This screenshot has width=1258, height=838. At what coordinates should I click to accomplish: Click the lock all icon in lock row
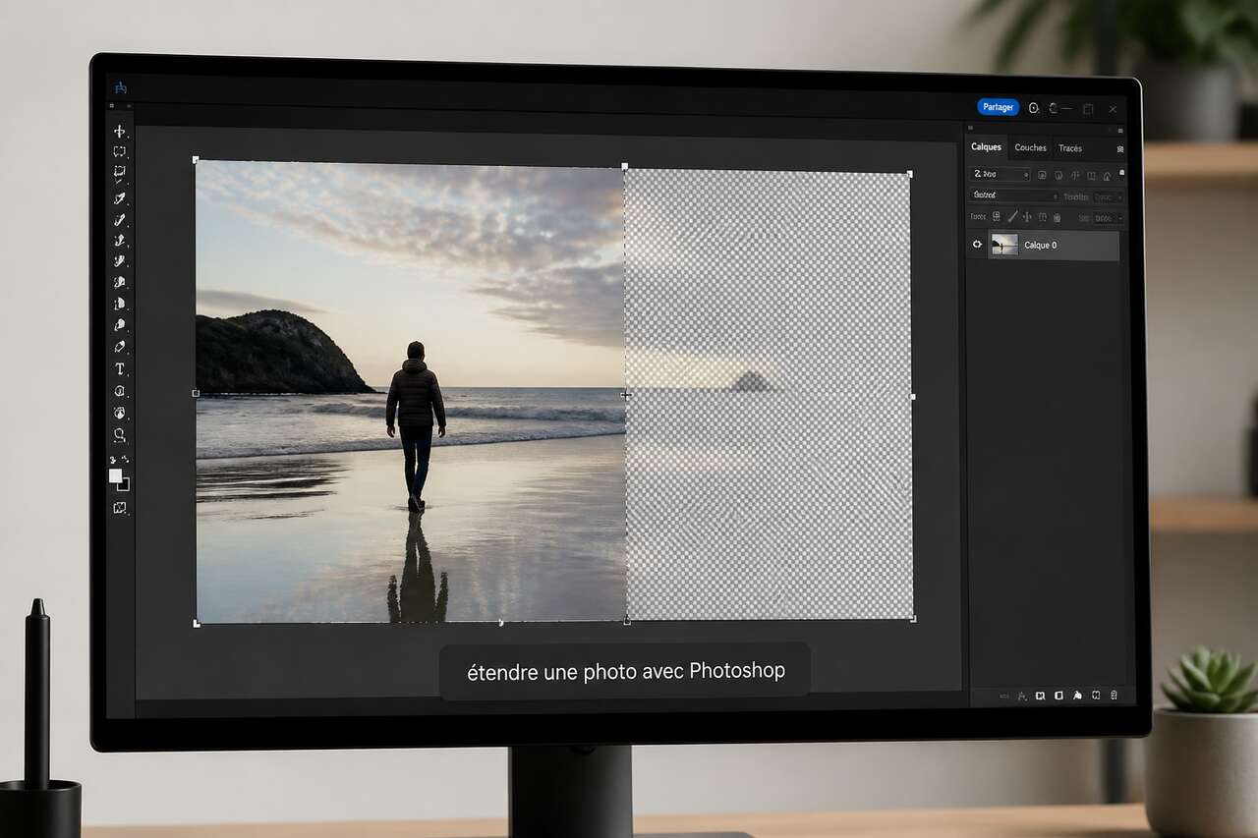[1058, 217]
